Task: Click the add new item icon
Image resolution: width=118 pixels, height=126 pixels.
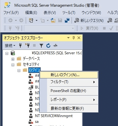Action: [x=42, y=20]
